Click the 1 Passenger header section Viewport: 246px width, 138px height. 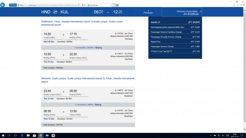148,12
